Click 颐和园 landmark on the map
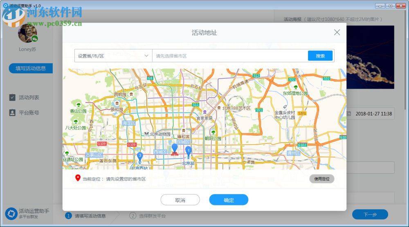Image resolution: width=409 pixels, height=227 pixels. point(117,106)
